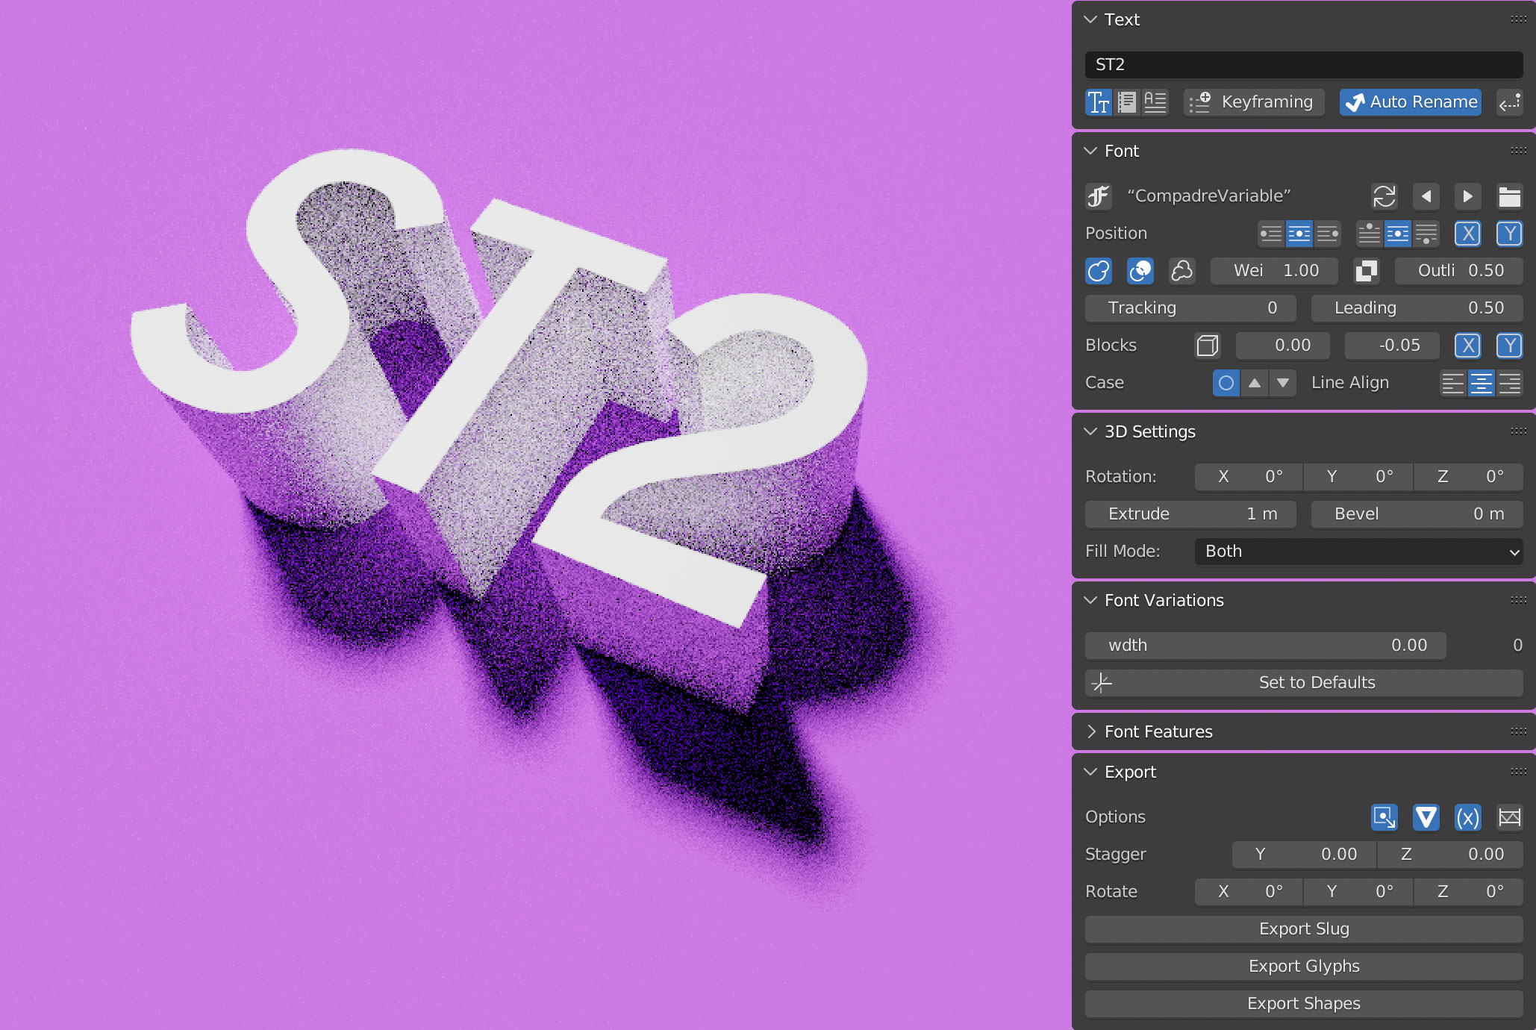The width and height of the screenshot is (1536, 1030).
Task: Click the Set to Defaults crosshair icon
Action: pos(1102,683)
